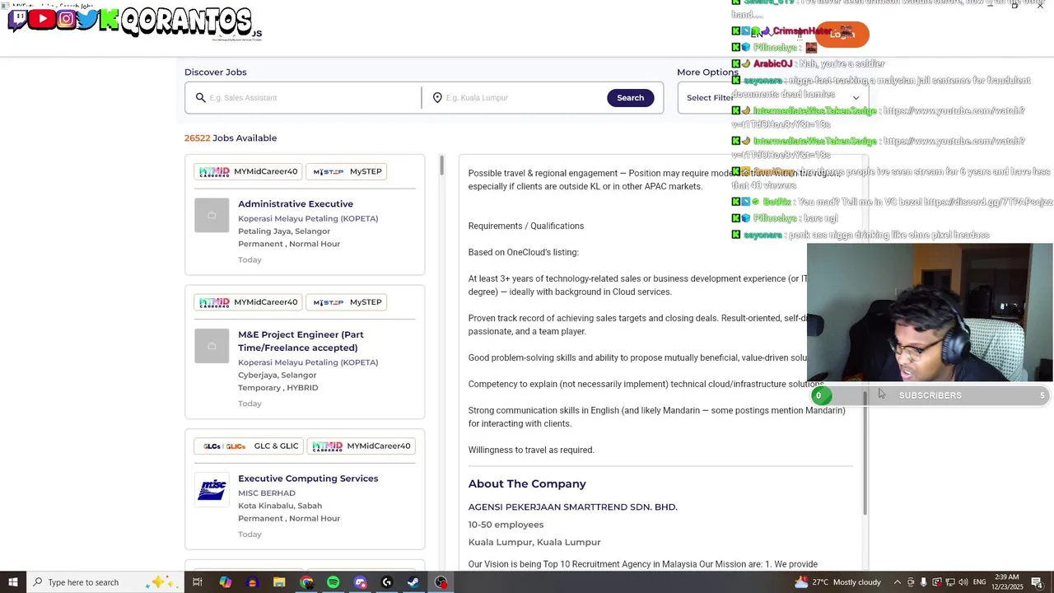Click the magnifier icon in the job keyword field
The width and height of the screenshot is (1054, 593).
(x=200, y=97)
